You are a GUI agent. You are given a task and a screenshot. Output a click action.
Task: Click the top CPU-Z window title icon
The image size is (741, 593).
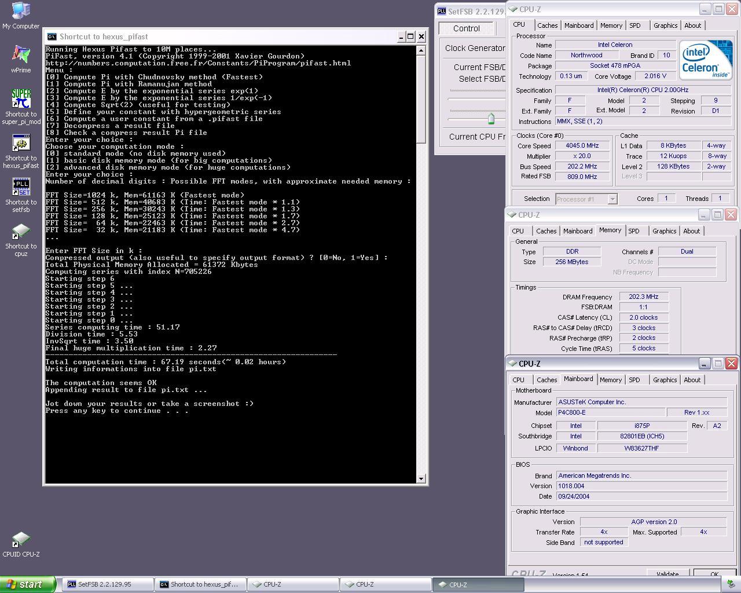pyautogui.click(x=513, y=9)
